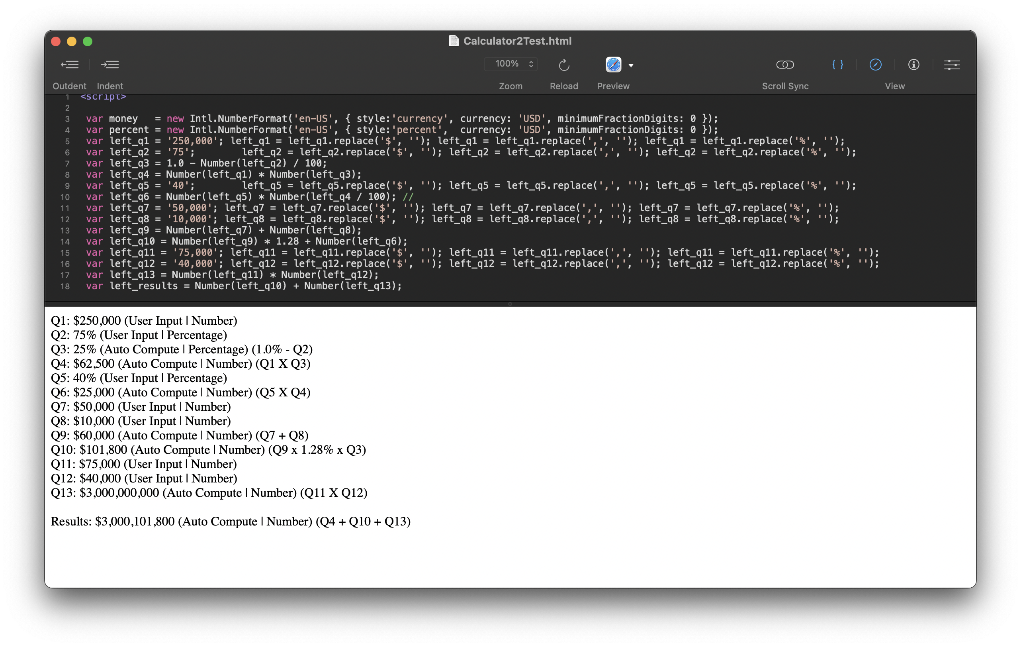Open the info inspector icon
Screen dimensions: 1021x647
click(x=913, y=65)
